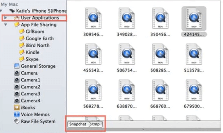Click the highlighted MOV file icon 424145...

(x=194, y=18)
